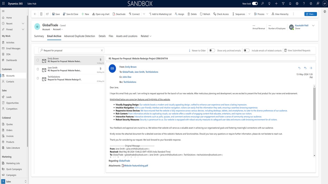Click the reply arrow icon on email
The image size is (328, 184).
(x=299, y=68)
